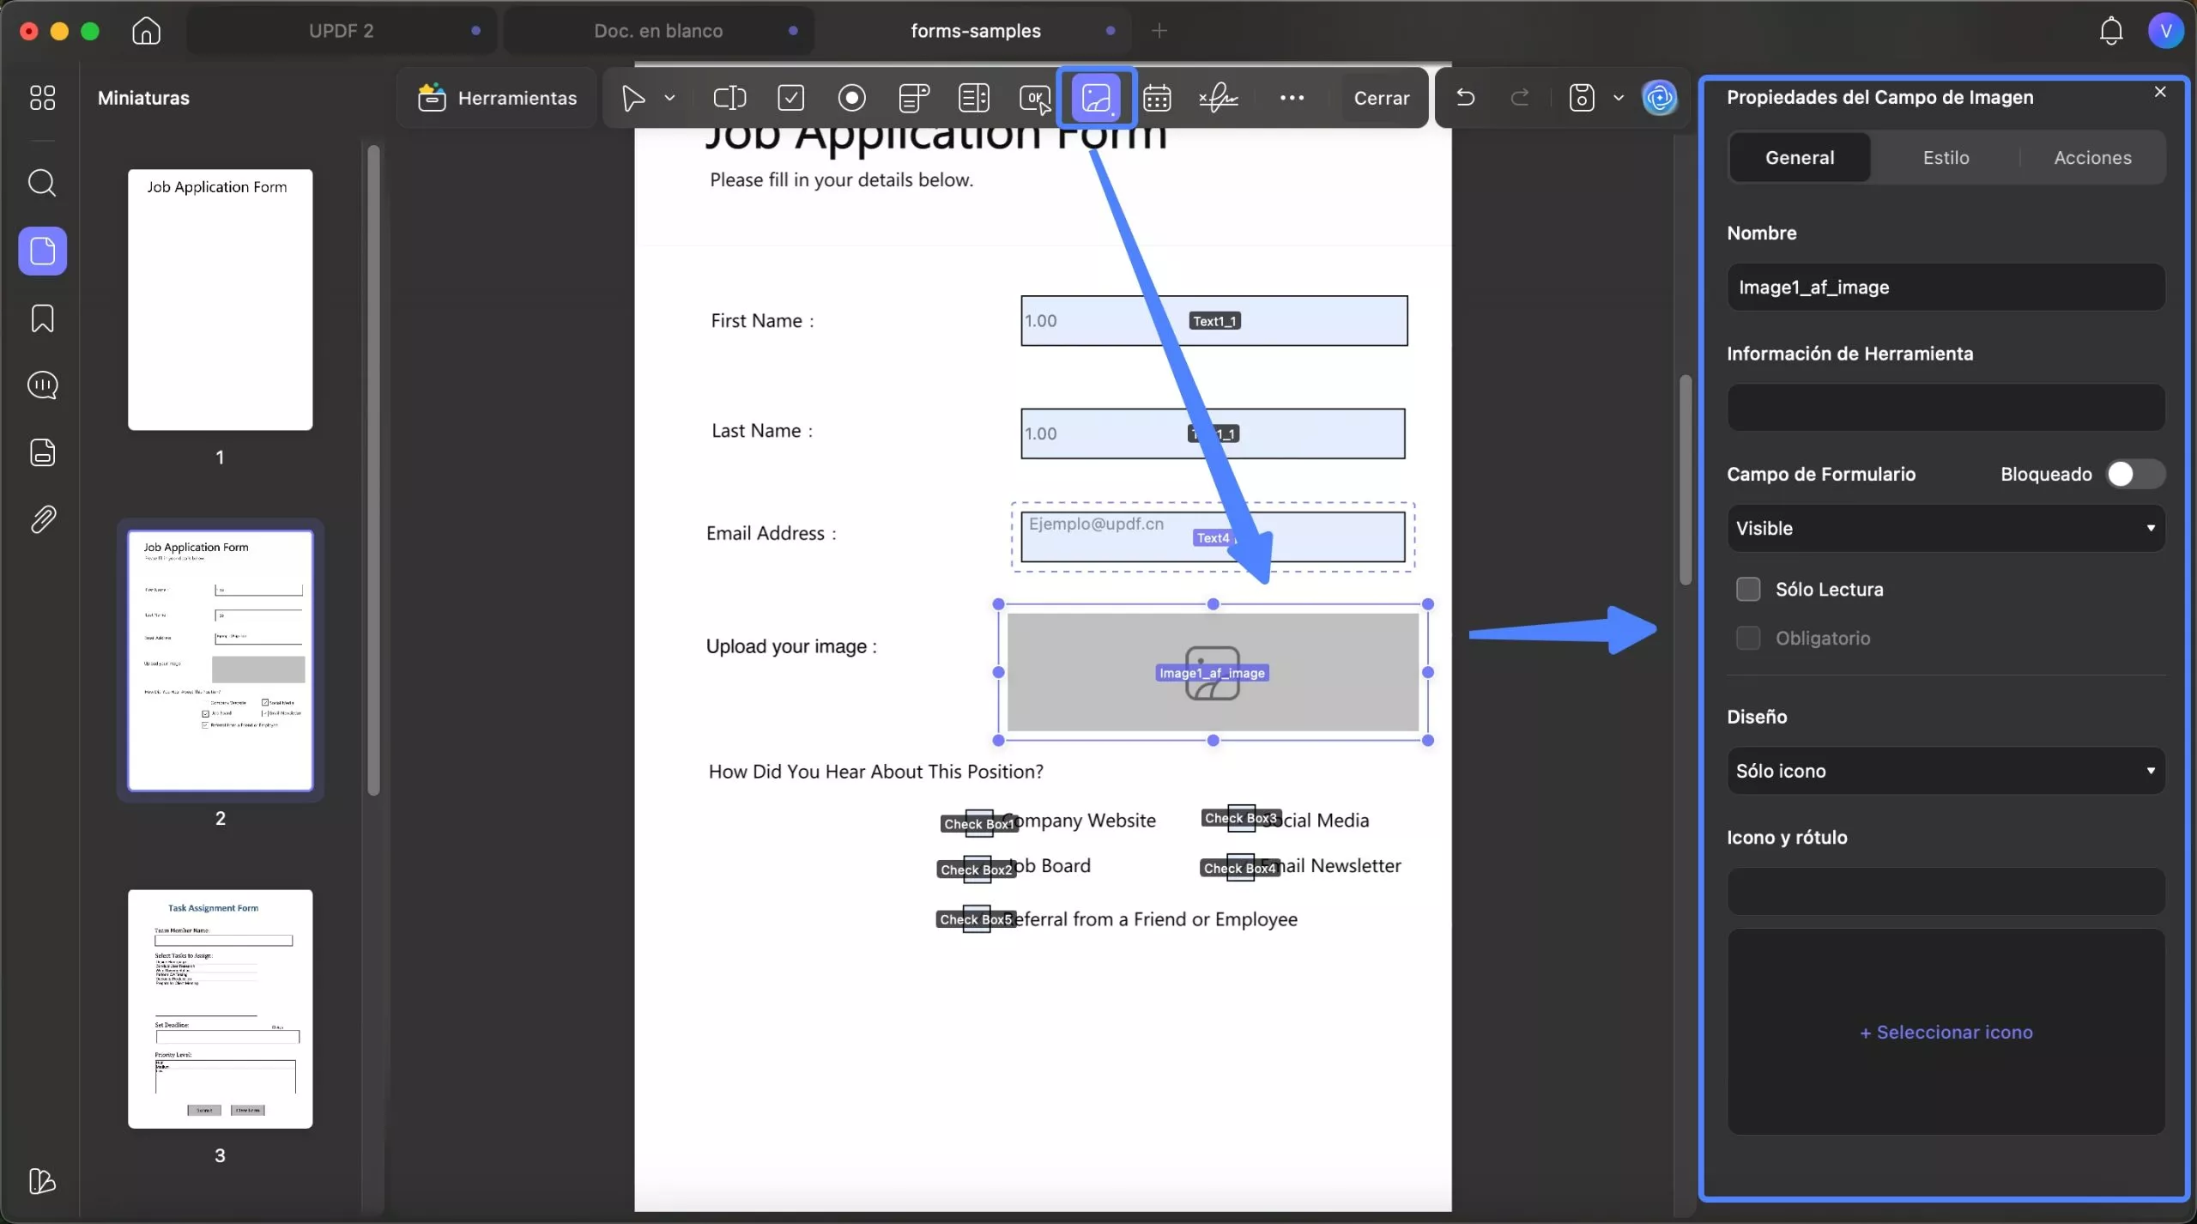Switch to the Acciones tab

pyautogui.click(x=2092, y=158)
